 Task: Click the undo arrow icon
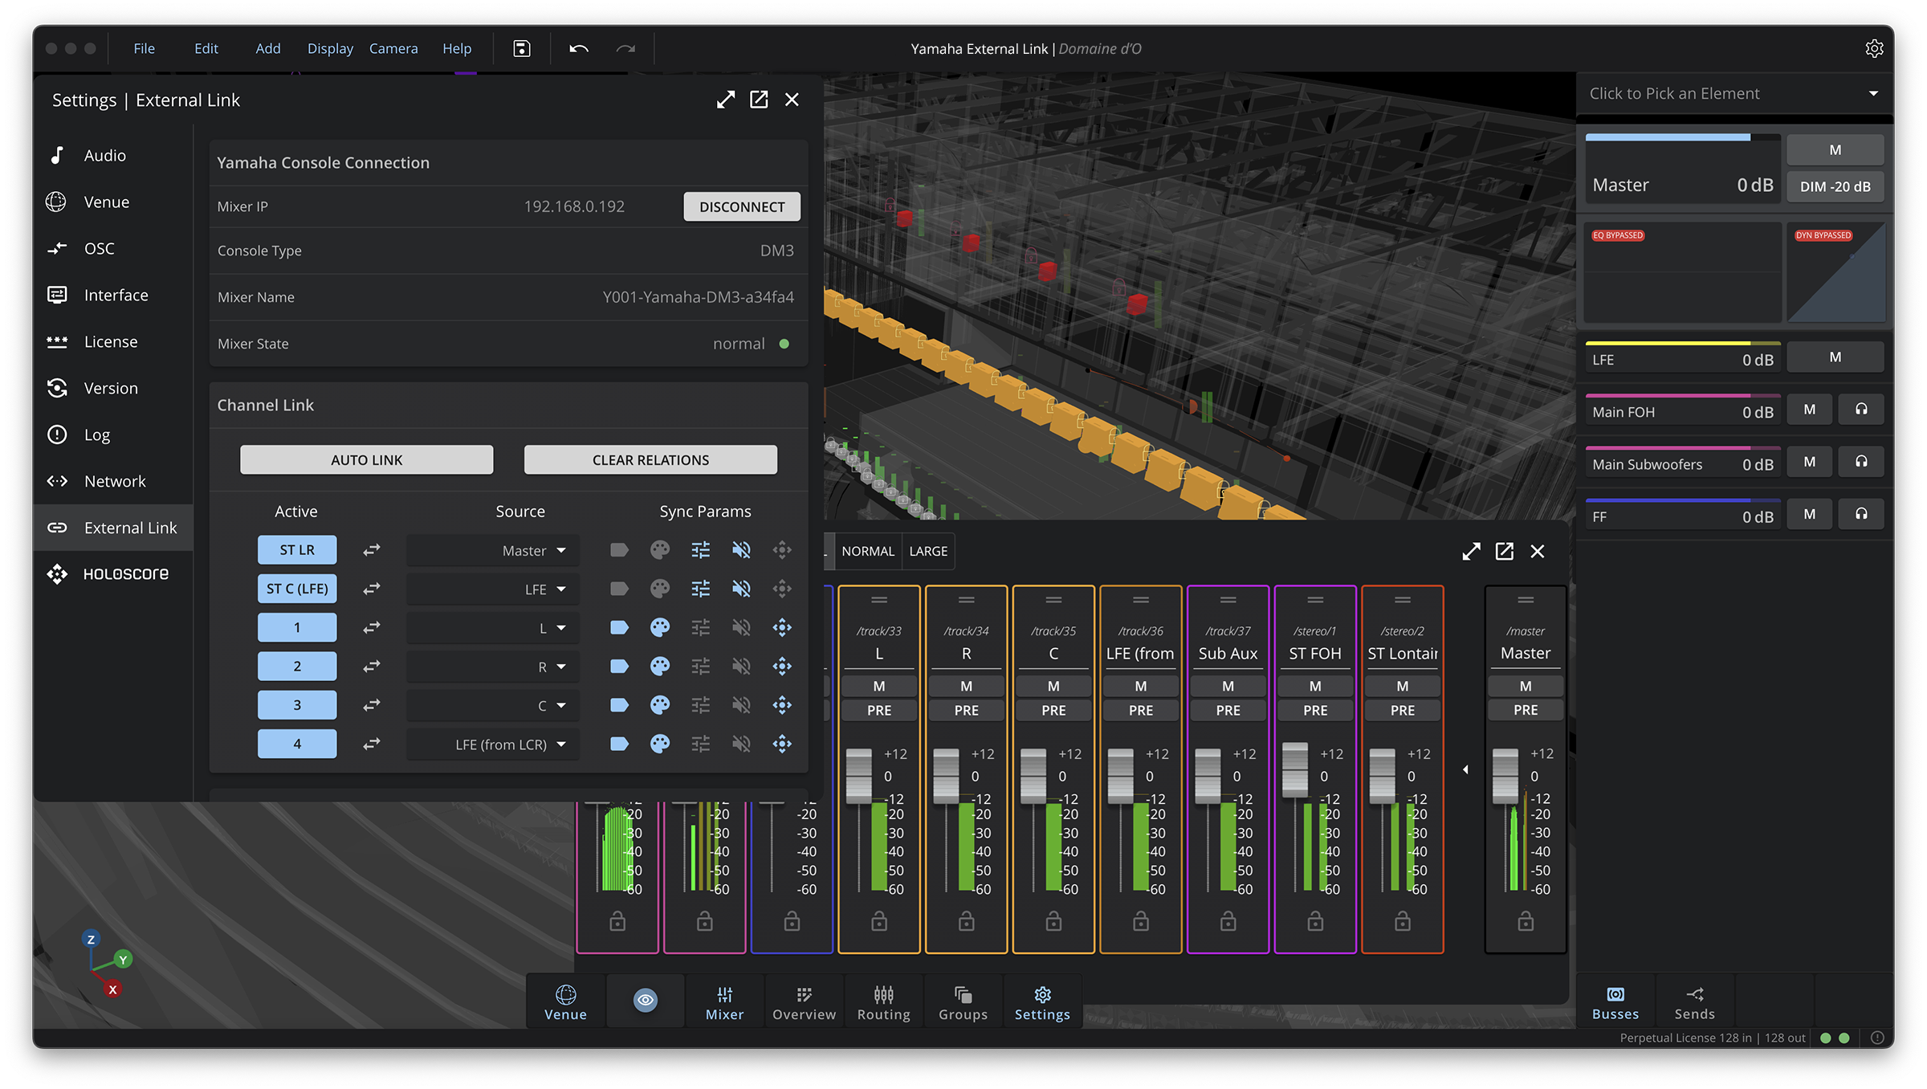pos(578,49)
